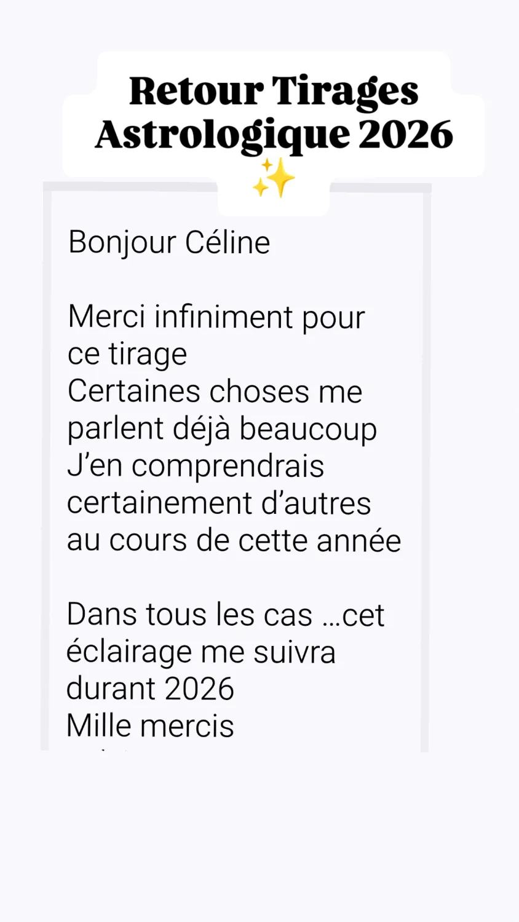Viewport: 519px width, 922px height.
Task: Click the "Bonjour Céline" greeting
Action: (169, 242)
